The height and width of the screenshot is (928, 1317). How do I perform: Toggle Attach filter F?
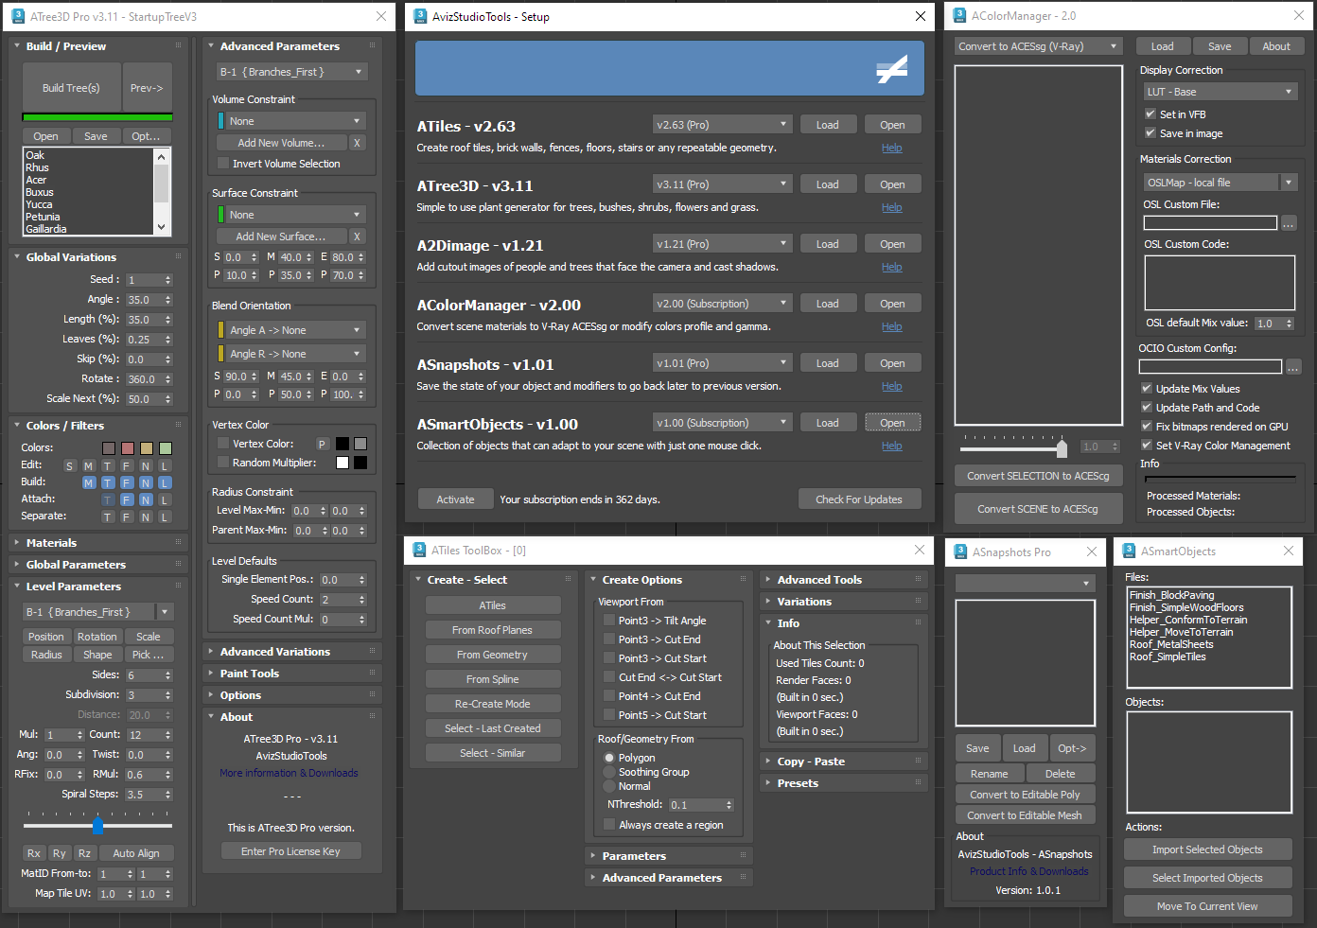pos(126,499)
